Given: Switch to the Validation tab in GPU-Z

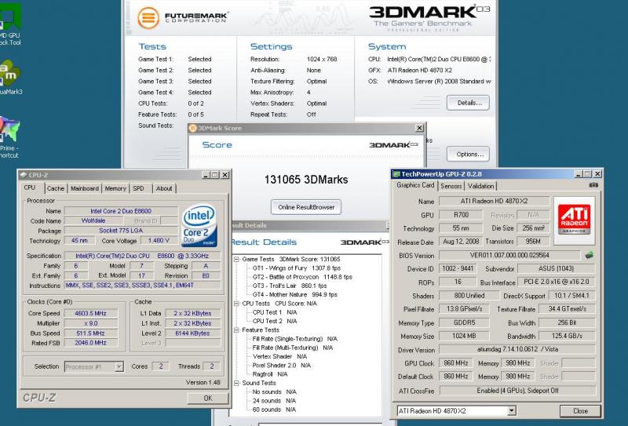Looking at the screenshot, I should pyautogui.click(x=480, y=186).
